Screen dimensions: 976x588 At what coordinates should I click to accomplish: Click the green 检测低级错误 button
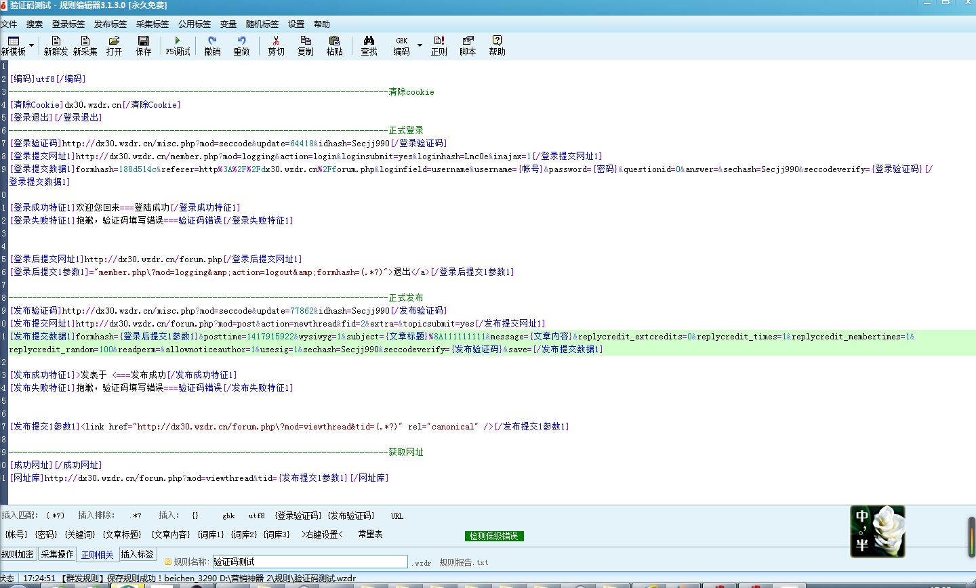pyautogui.click(x=494, y=536)
